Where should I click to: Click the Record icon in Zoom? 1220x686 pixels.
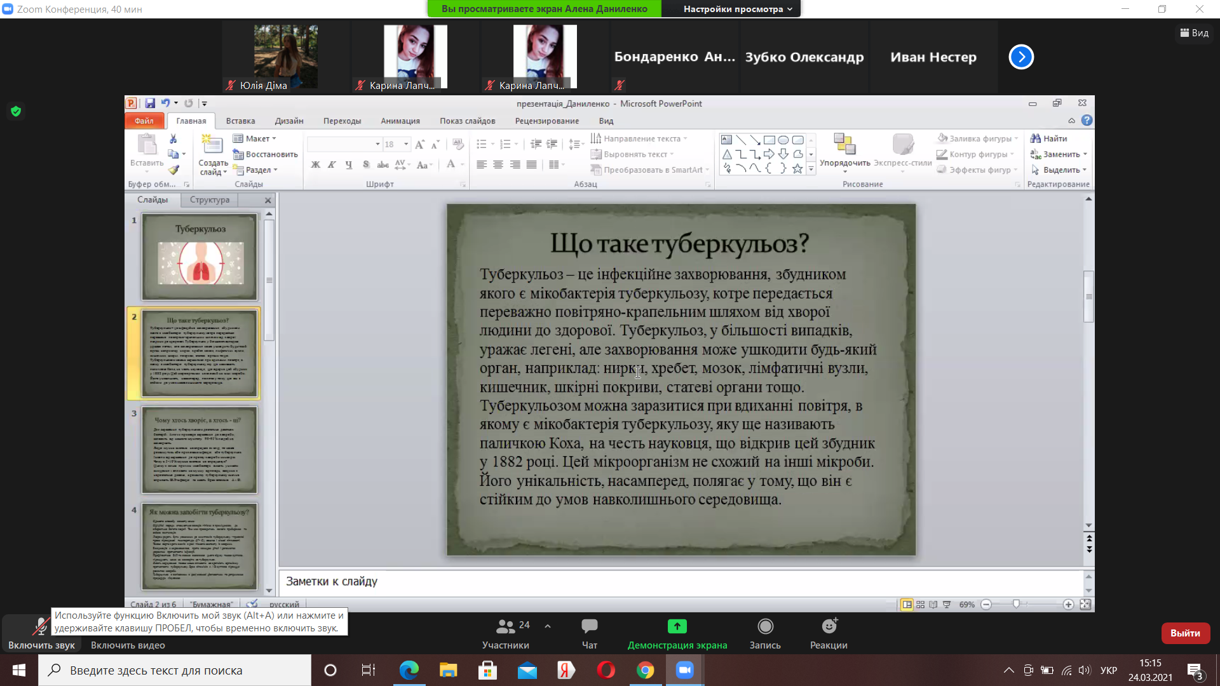point(765,627)
